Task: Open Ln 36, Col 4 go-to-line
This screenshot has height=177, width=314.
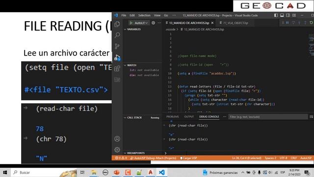Action: tap(246, 158)
